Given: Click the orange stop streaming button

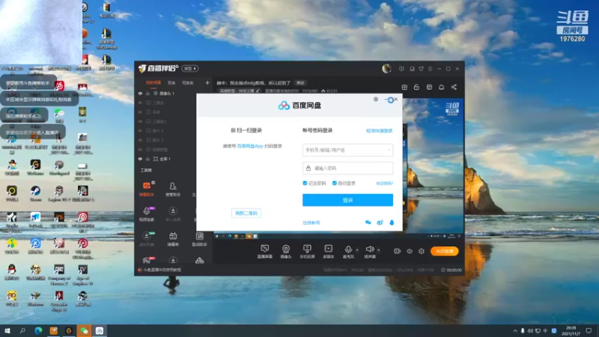Looking at the screenshot, I should point(444,251).
